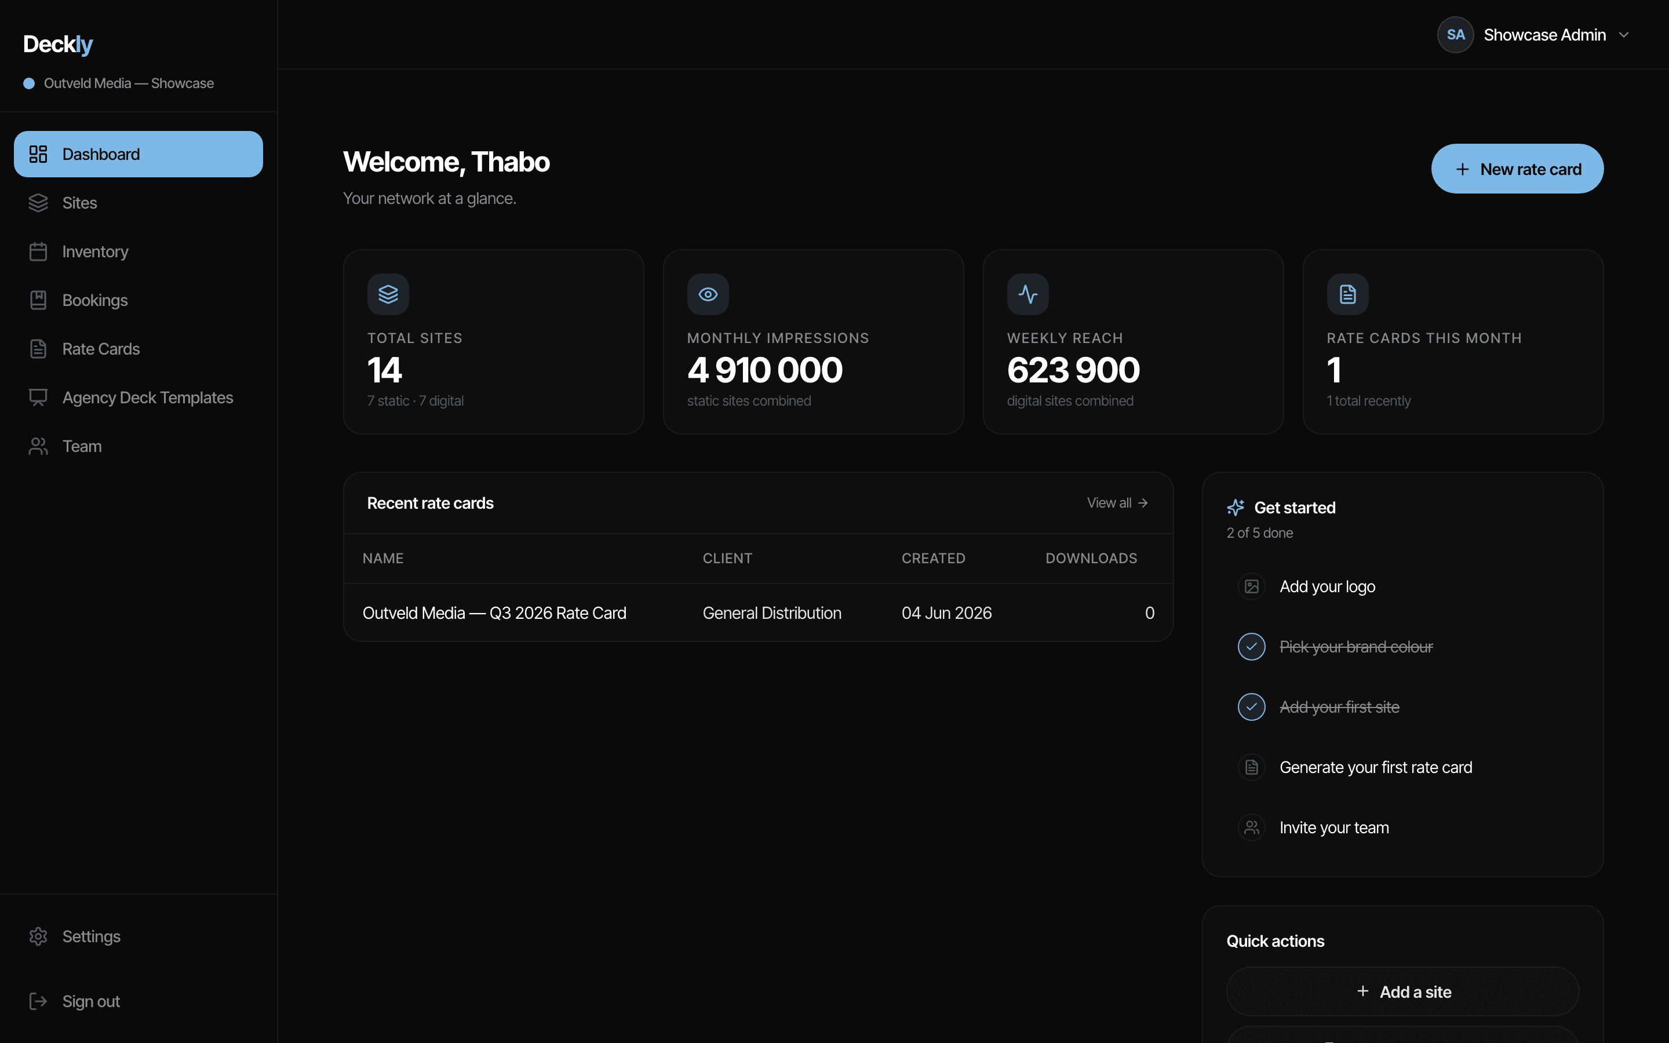
Task: Click the struck-through Add your first site text
Action: point(1339,706)
